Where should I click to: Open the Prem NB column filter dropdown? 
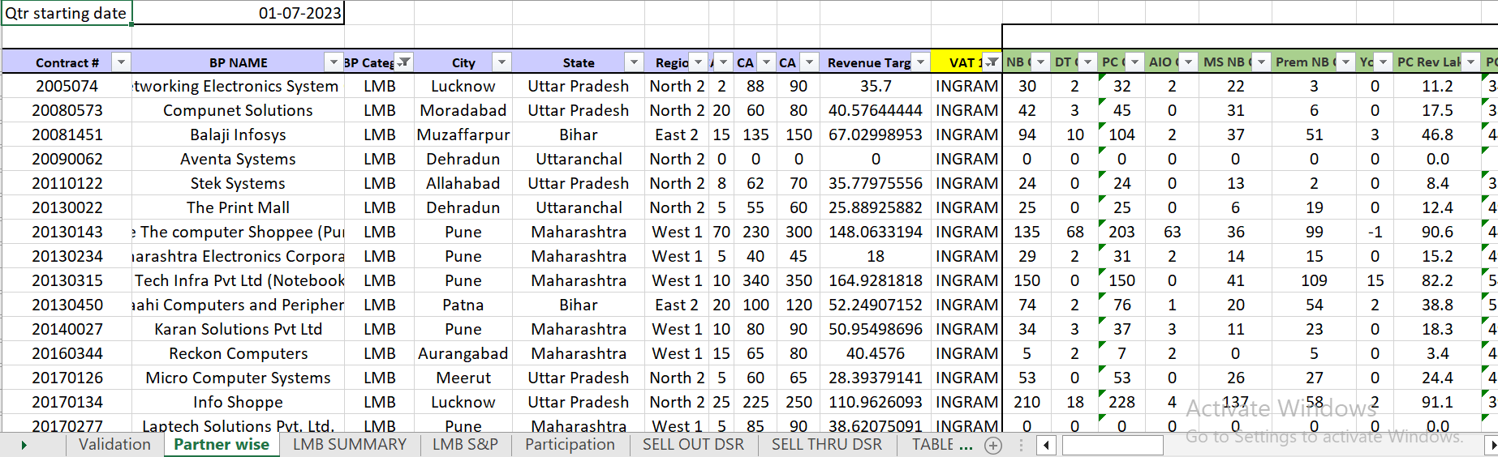tap(1345, 62)
